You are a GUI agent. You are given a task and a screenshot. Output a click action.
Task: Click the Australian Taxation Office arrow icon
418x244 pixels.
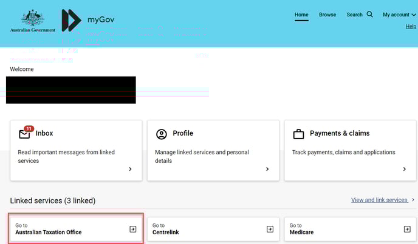point(133,229)
